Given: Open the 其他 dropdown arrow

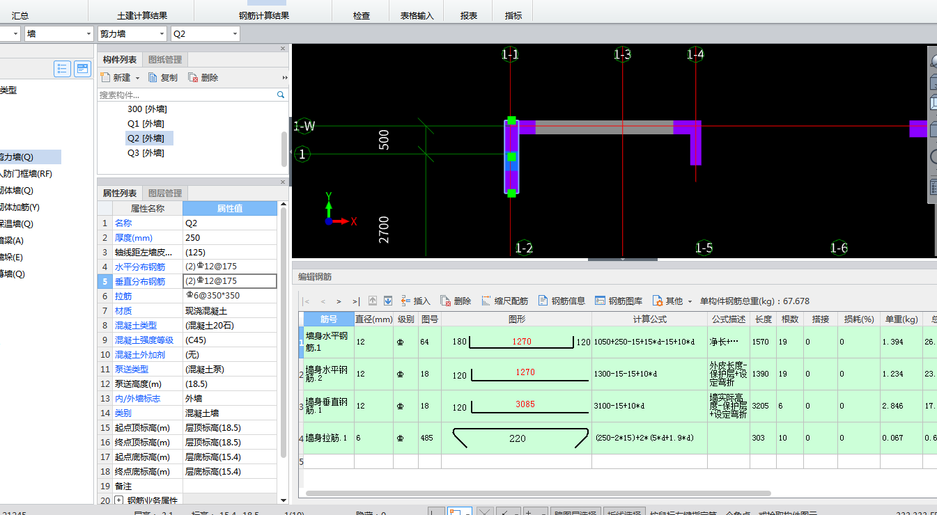Looking at the screenshot, I should point(690,301).
